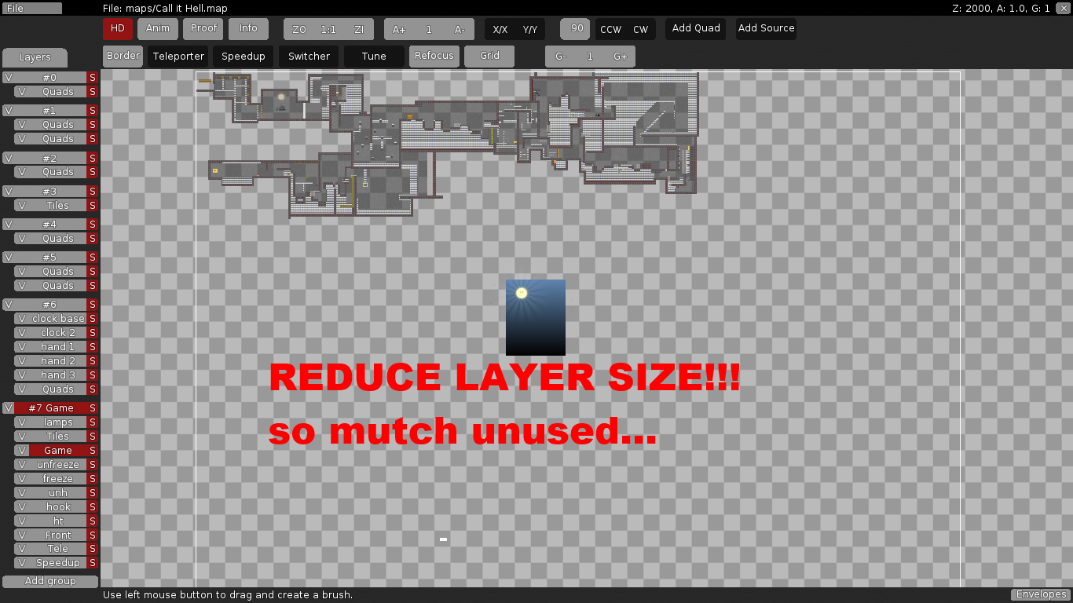Open the File menu
This screenshot has height=603, width=1073.
click(x=31, y=8)
